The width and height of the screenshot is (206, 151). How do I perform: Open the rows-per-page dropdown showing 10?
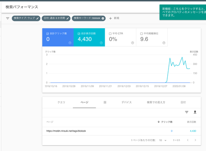coord(163,140)
